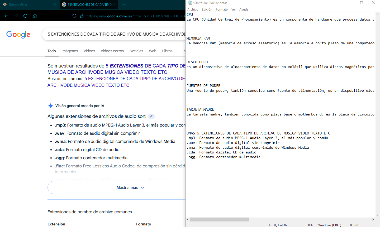
Task: Click the AI overview sparkle icon
Action: coord(50,106)
